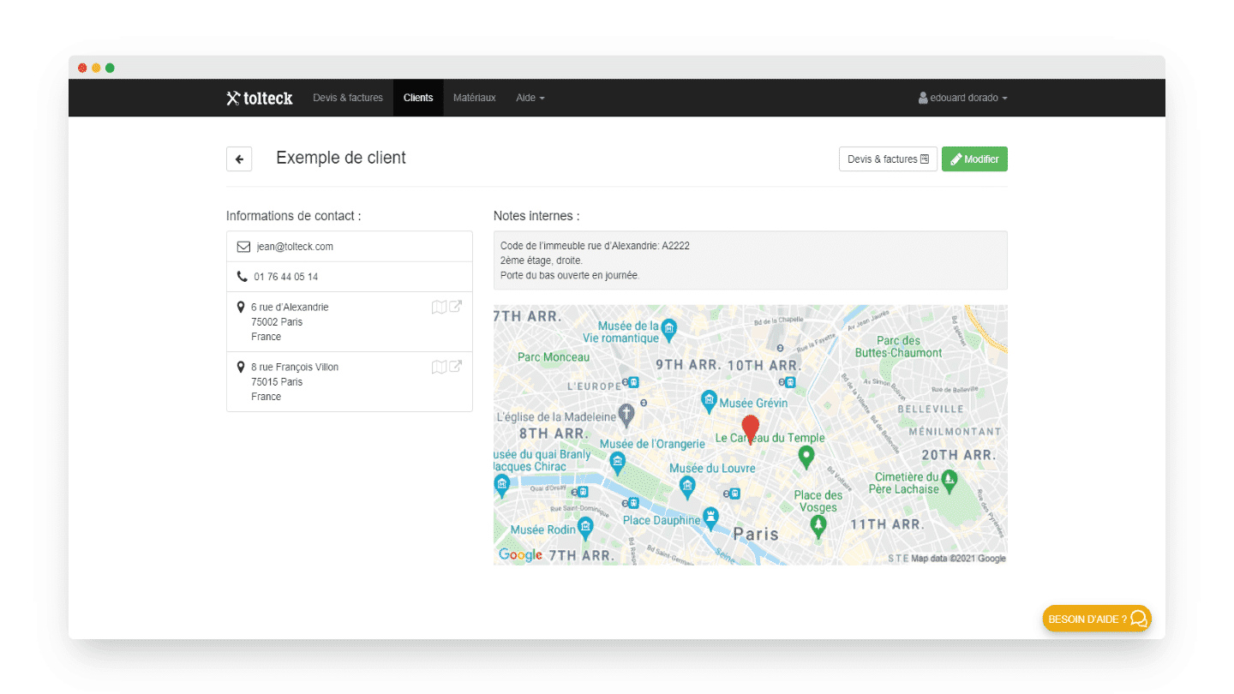
Task: Click the green Modifier button
Action: coord(974,159)
